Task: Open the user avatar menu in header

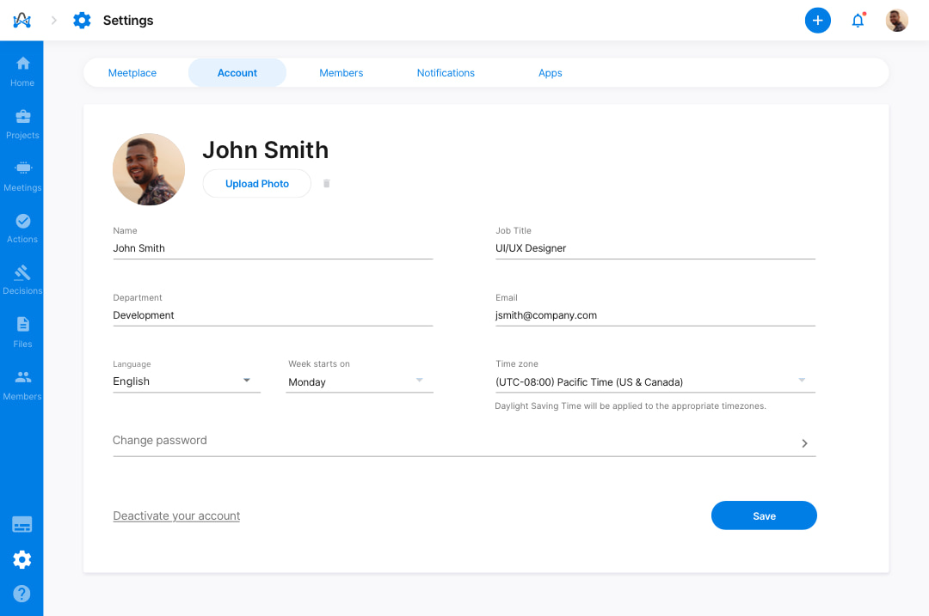Action: [x=896, y=20]
